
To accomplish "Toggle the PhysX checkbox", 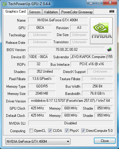I will pyautogui.click(x=67, y=131).
